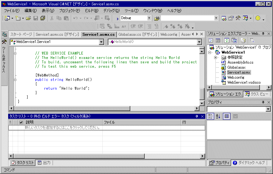Toggle pin on Properties panel
This screenshot has width=273, height=174.
click(x=263, y=102)
